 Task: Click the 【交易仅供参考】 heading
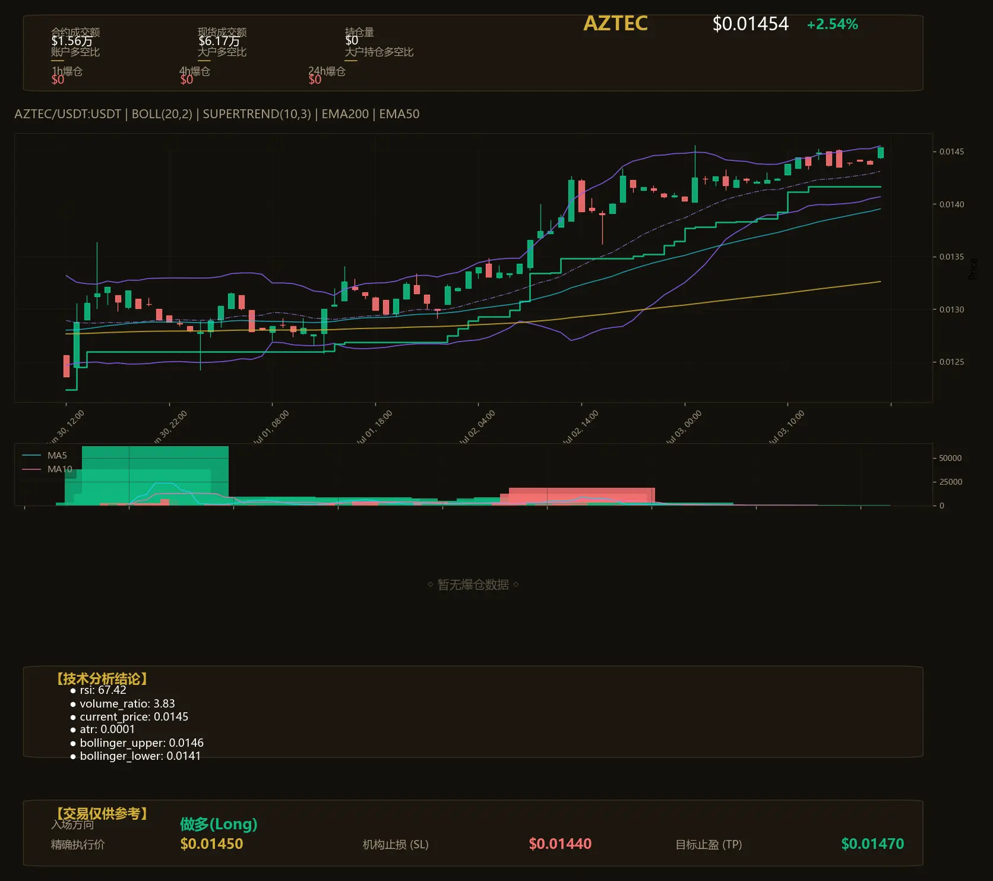coord(102,813)
